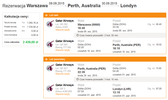Click the Lot tam section header
This screenshot has height=100, width=168.
[x=105, y=15]
